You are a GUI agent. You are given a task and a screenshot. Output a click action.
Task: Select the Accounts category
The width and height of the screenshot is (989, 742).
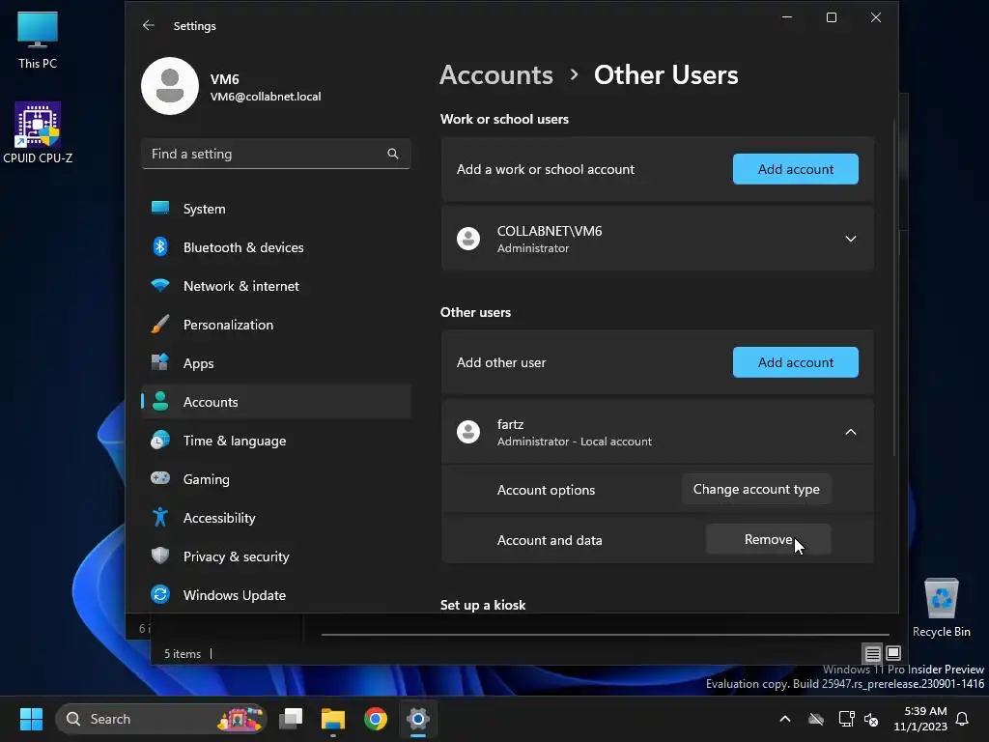[276, 402]
